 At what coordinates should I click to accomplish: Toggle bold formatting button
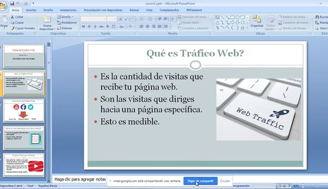[83, 27]
